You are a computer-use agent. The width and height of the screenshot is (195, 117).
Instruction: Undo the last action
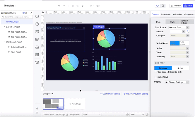pos(59,6)
